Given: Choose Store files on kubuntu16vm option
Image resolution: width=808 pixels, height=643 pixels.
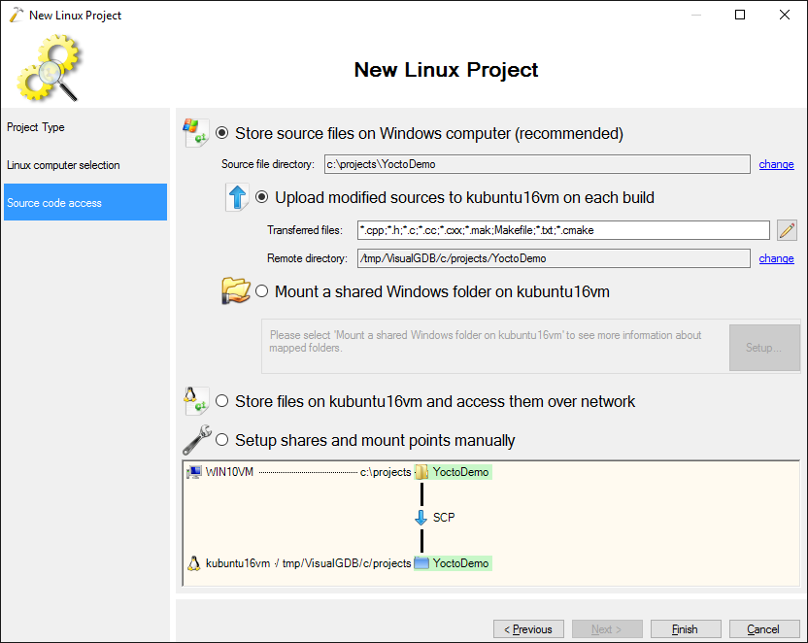Looking at the screenshot, I should tap(222, 401).
